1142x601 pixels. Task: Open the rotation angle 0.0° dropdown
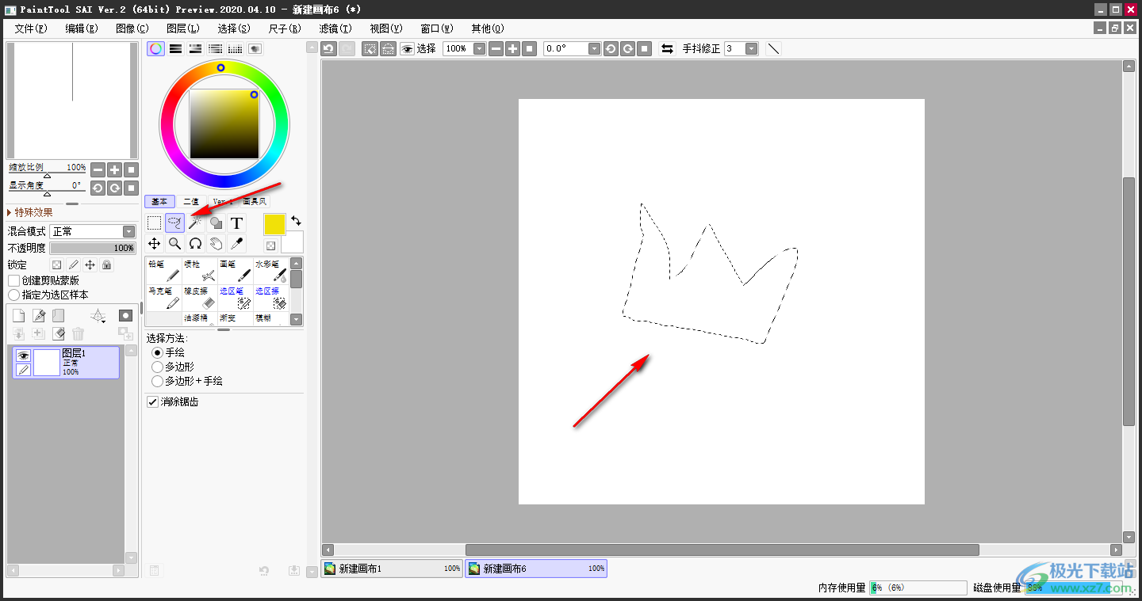594,48
